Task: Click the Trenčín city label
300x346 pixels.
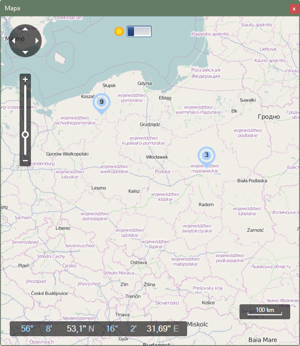Action: 133,296
